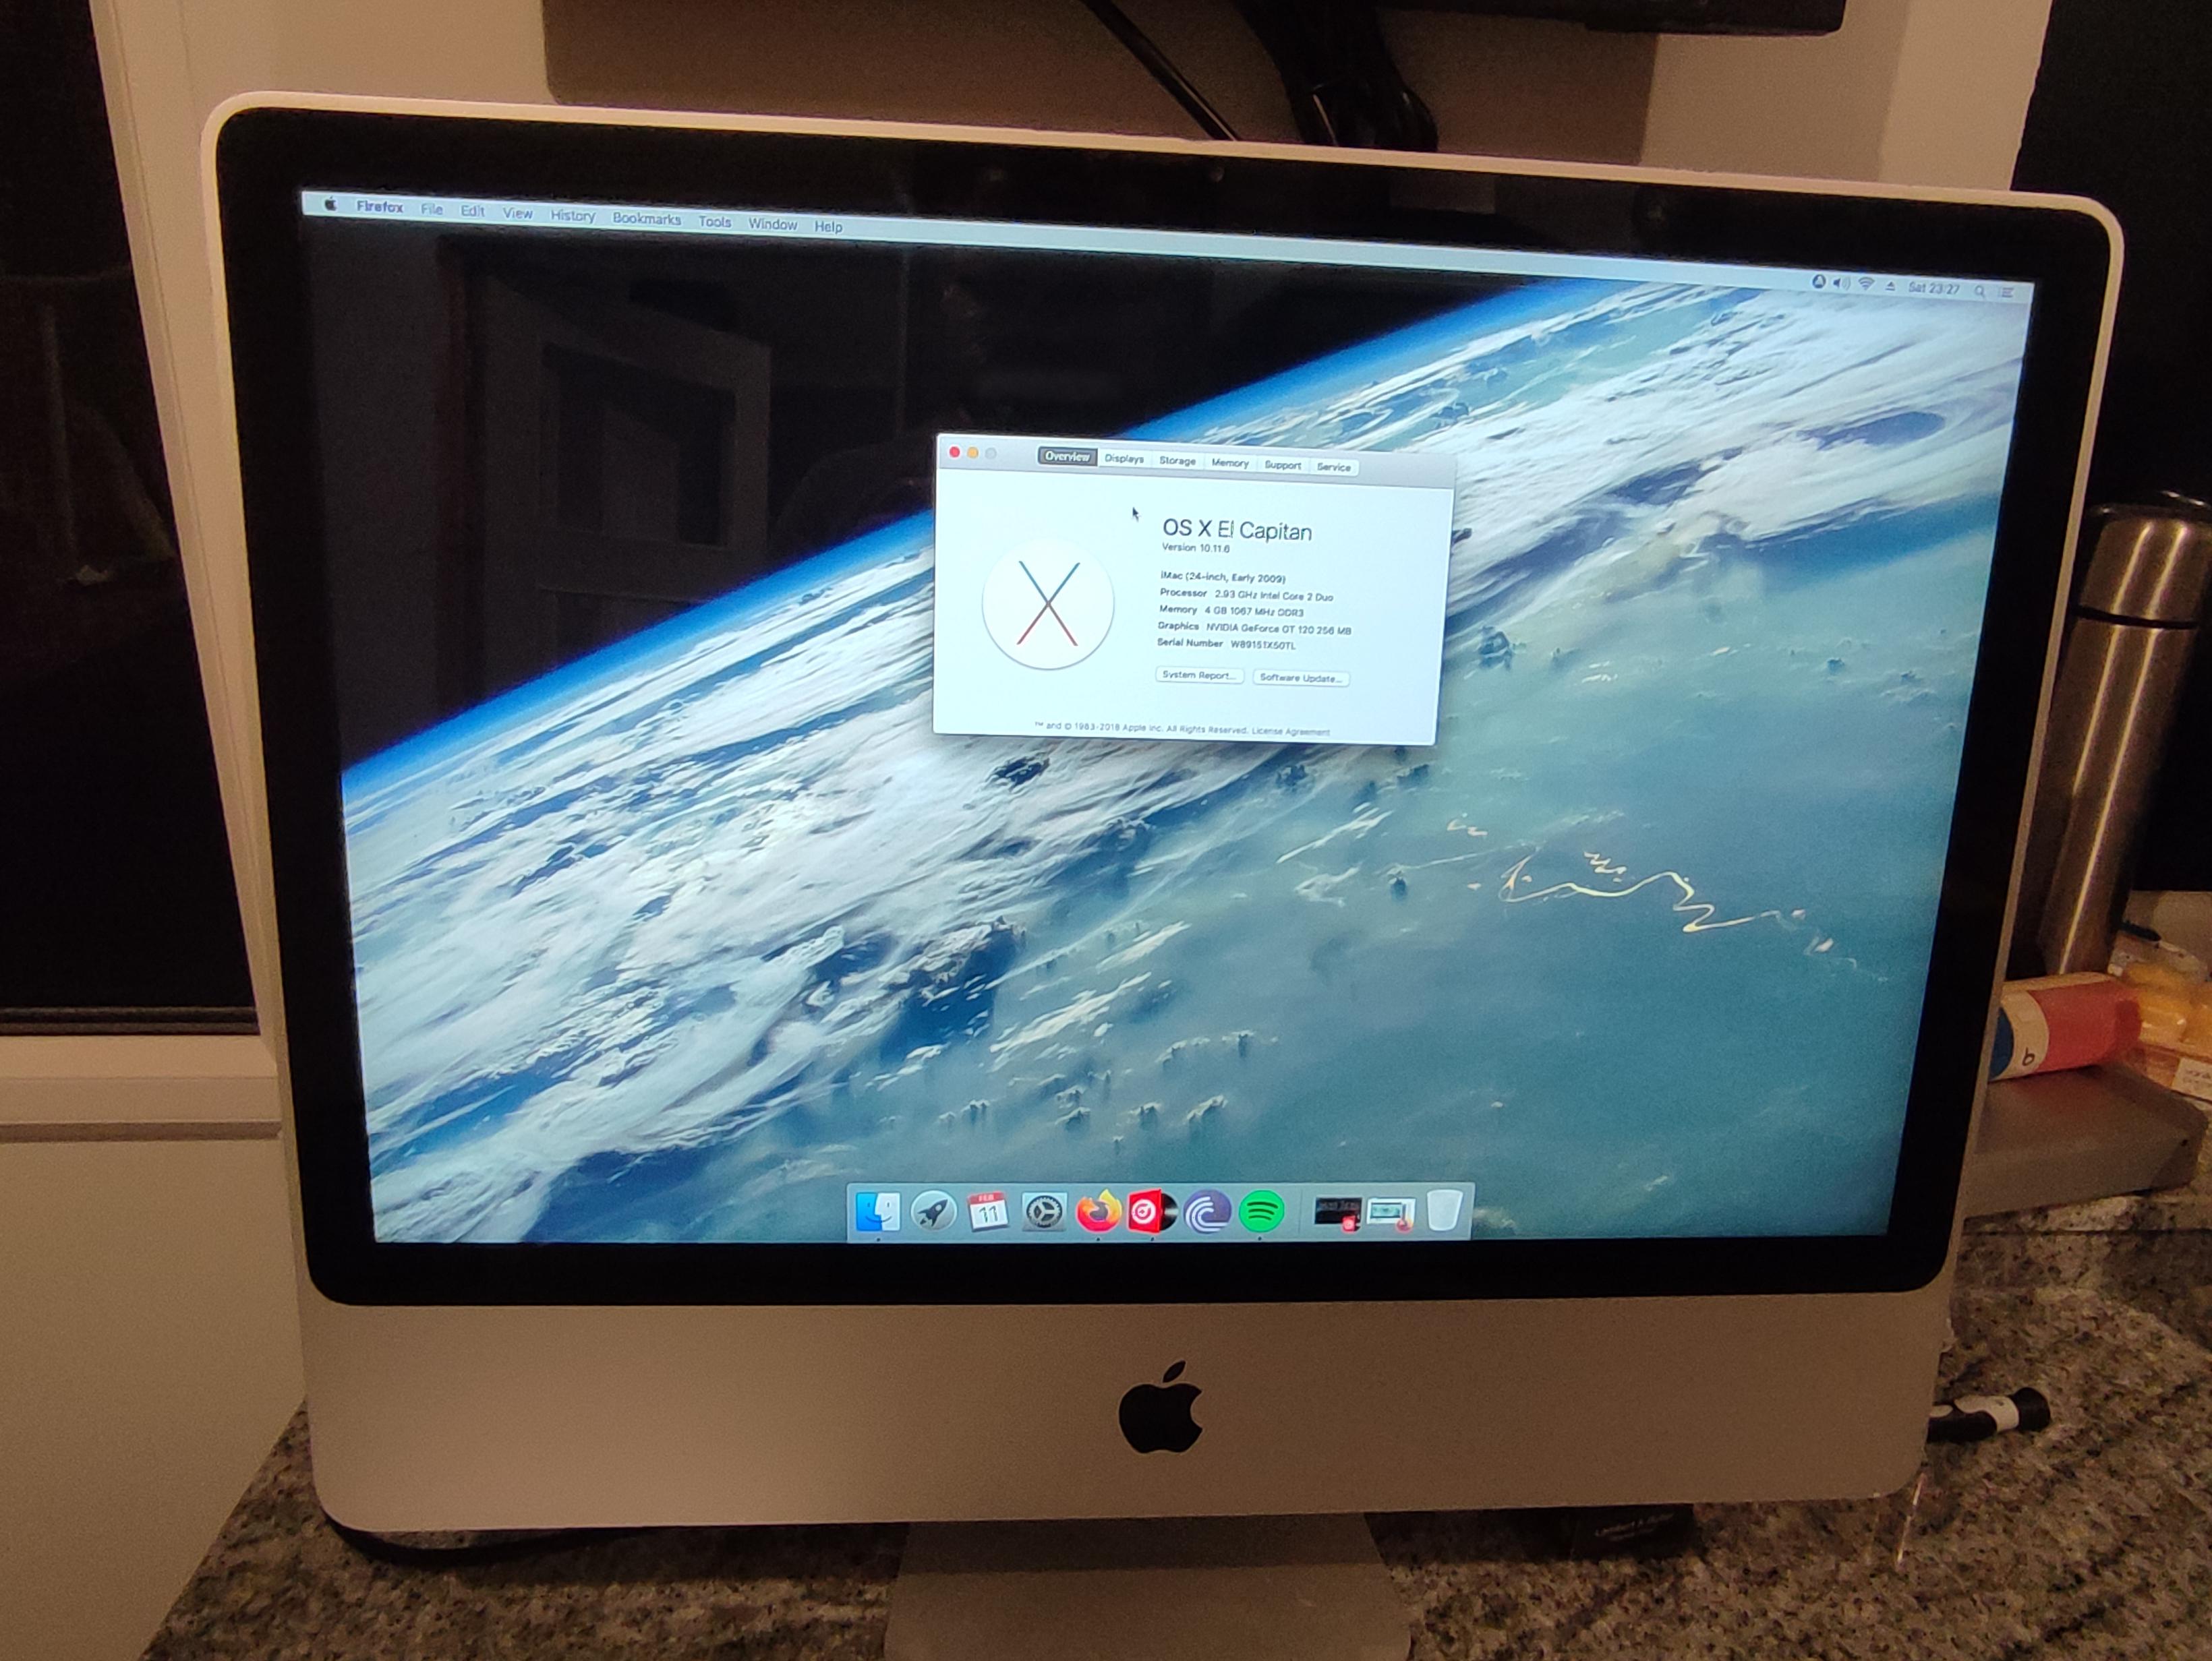The height and width of the screenshot is (1661, 2212).
Task: Click the Software Update button
Action: pyautogui.click(x=1303, y=679)
